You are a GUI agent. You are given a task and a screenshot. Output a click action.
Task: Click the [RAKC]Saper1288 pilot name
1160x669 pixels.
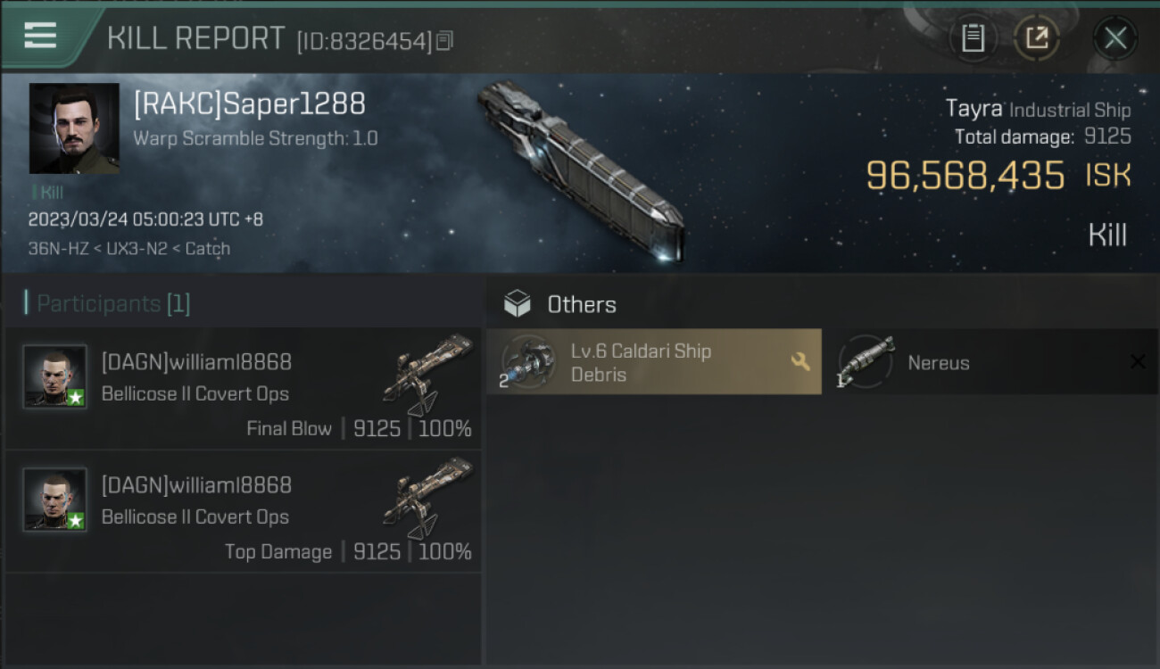(250, 104)
